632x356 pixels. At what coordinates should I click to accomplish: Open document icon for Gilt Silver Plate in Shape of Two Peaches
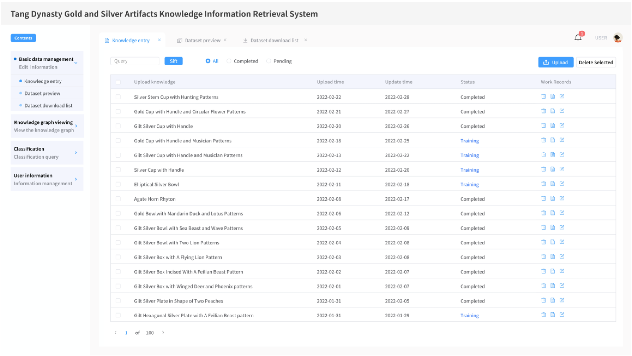(x=552, y=300)
